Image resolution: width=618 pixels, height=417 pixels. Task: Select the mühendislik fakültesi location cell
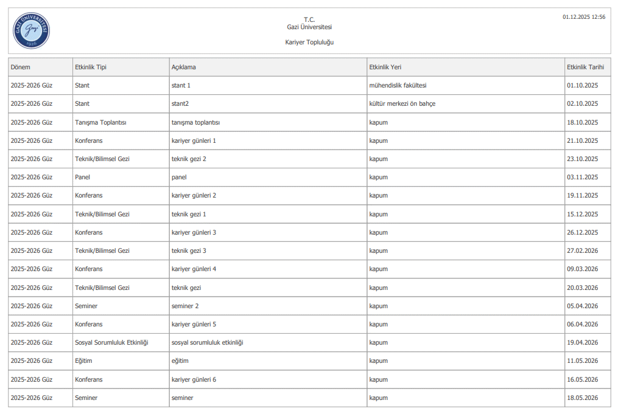398,86
